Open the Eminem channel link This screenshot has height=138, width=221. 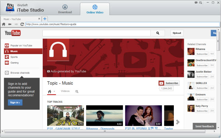pyautogui.click(x=200, y=95)
